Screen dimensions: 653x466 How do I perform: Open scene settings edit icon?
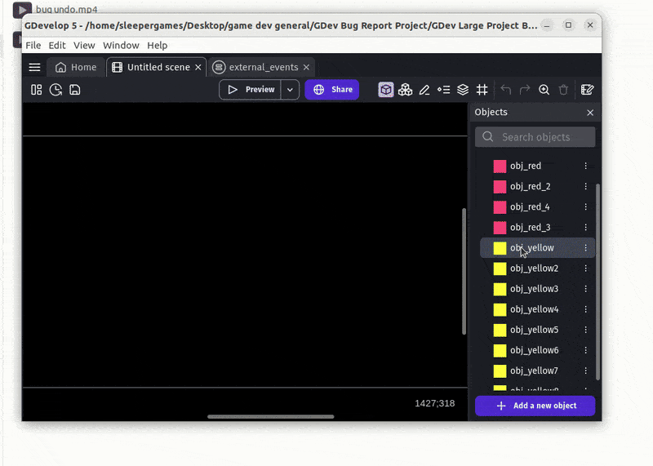[587, 90]
